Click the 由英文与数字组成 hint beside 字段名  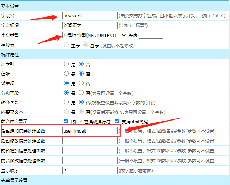pyautogui.click(x=172, y=15)
